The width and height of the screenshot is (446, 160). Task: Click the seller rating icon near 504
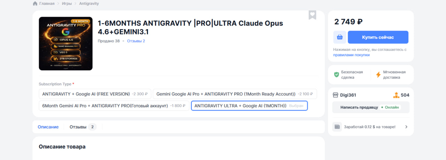(396, 95)
